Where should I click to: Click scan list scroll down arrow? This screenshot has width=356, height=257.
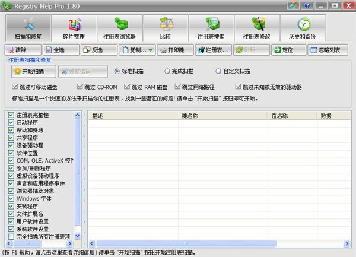[x=77, y=236]
